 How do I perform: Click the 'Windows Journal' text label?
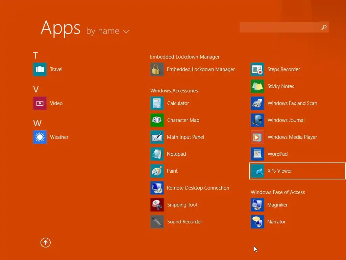click(x=286, y=120)
